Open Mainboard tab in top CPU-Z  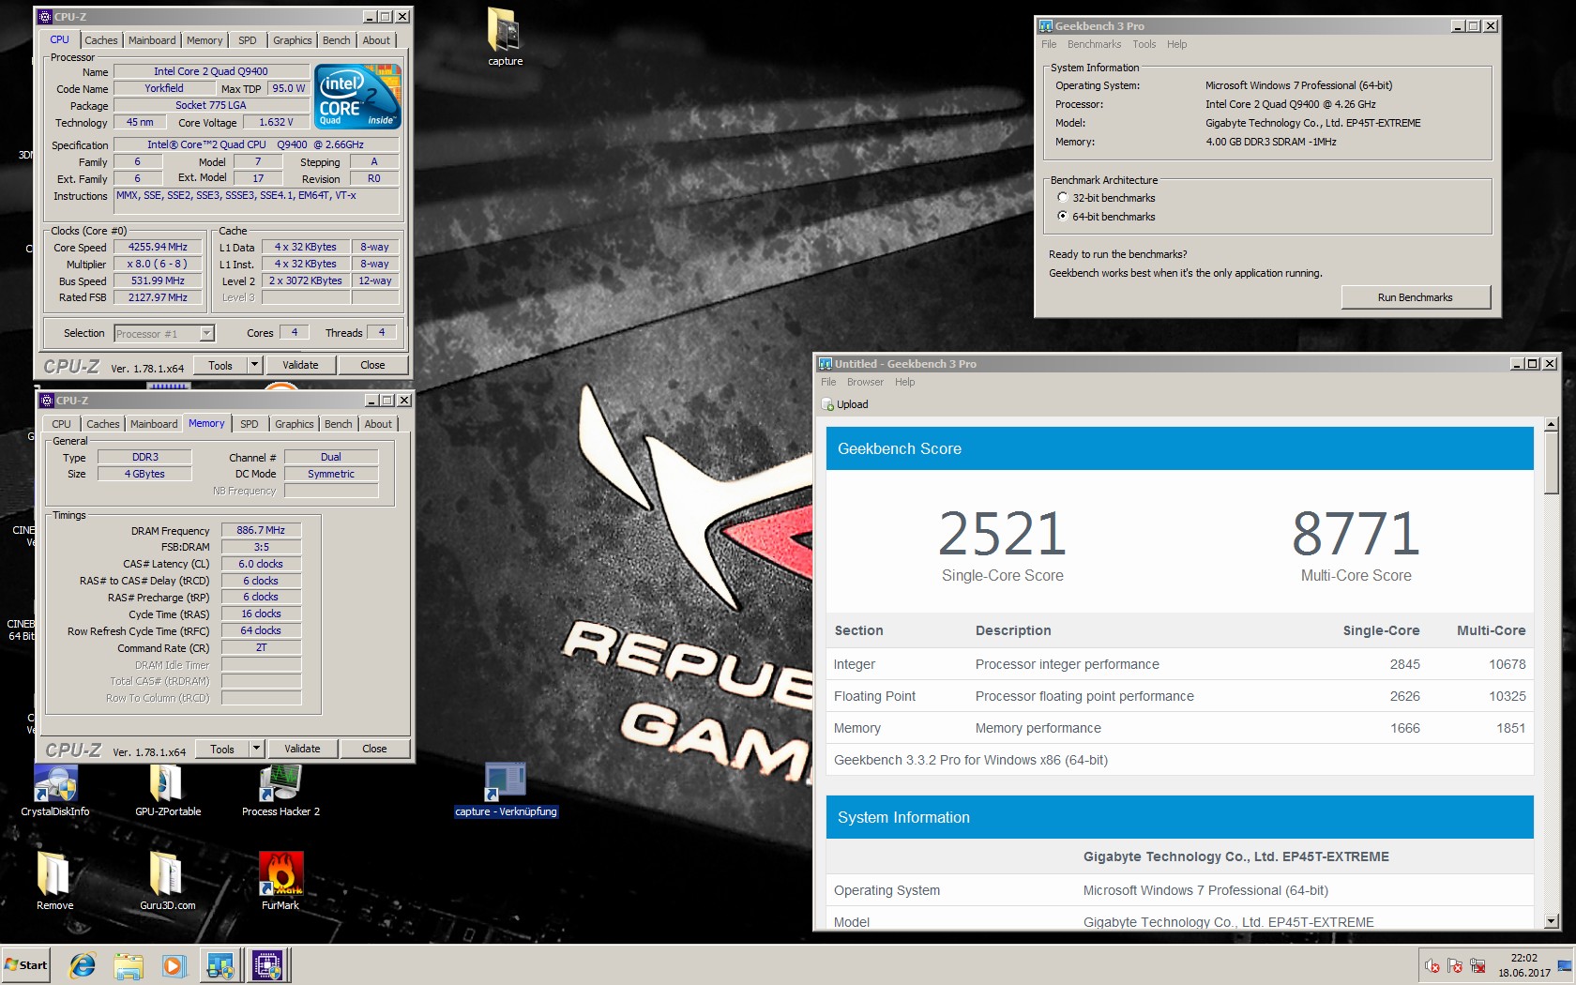pos(152,40)
